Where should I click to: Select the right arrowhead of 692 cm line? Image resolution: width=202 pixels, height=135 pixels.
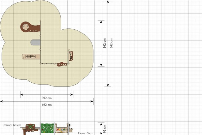(92, 101)
